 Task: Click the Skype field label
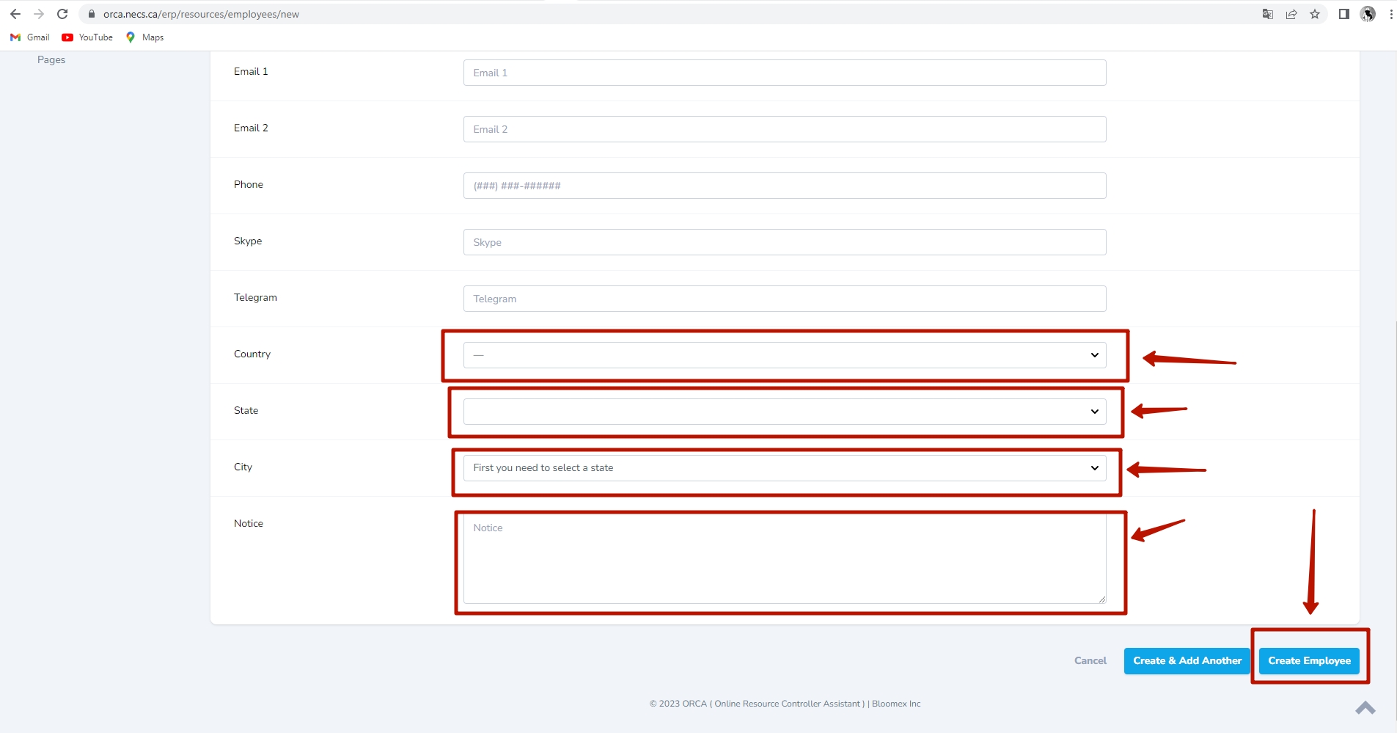pos(248,241)
